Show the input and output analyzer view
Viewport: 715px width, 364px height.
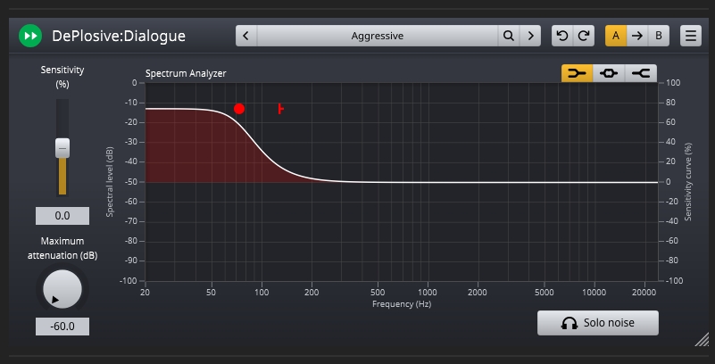(609, 73)
